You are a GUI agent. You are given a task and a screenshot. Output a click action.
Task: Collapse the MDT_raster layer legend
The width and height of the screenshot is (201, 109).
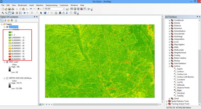(x=5, y=62)
